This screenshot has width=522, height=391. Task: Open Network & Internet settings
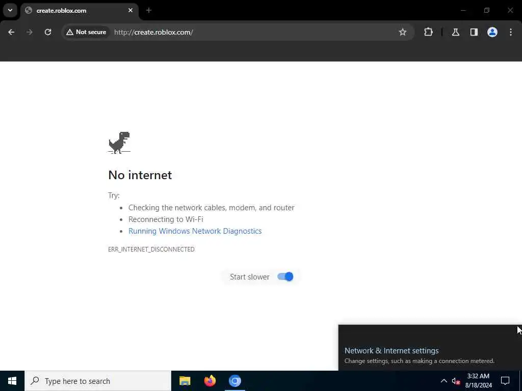coord(391,351)
